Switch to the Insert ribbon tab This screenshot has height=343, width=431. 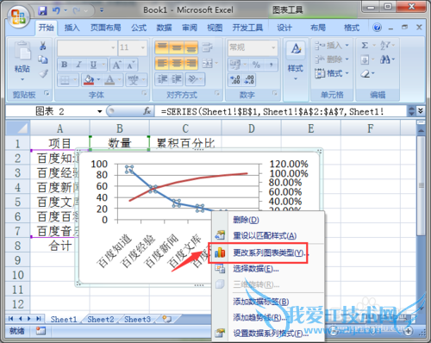click(72, 28)
